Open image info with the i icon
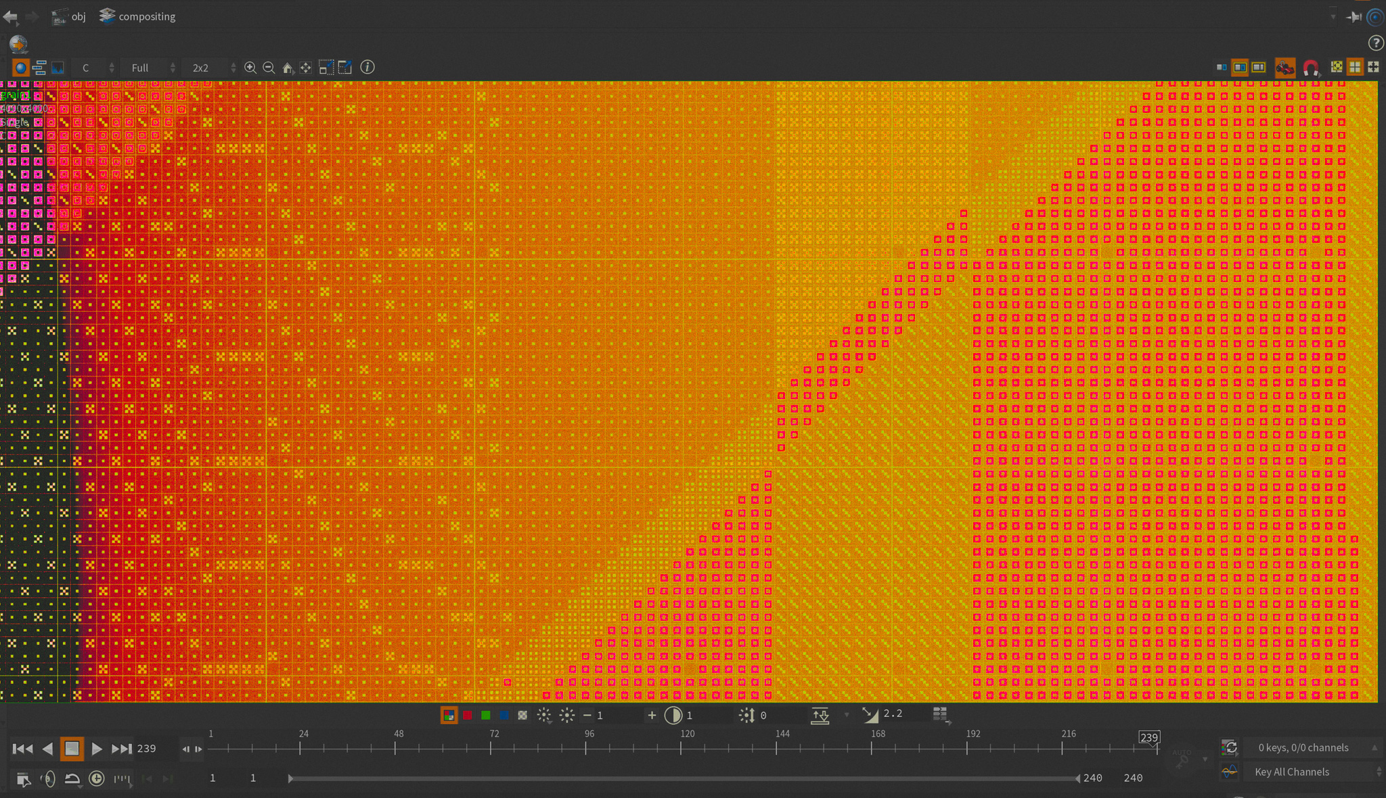1386x798 pixels. tap(367, 67)
